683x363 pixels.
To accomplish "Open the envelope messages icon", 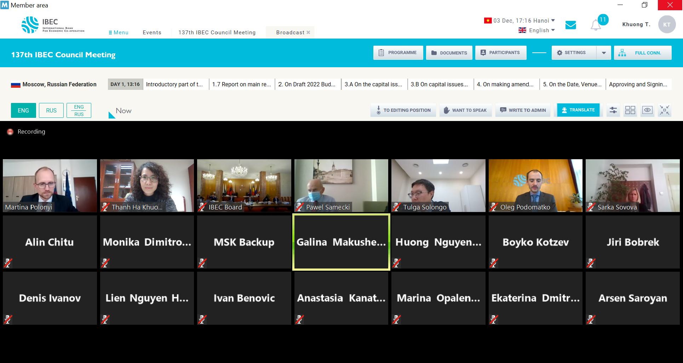I will (570, 25).
